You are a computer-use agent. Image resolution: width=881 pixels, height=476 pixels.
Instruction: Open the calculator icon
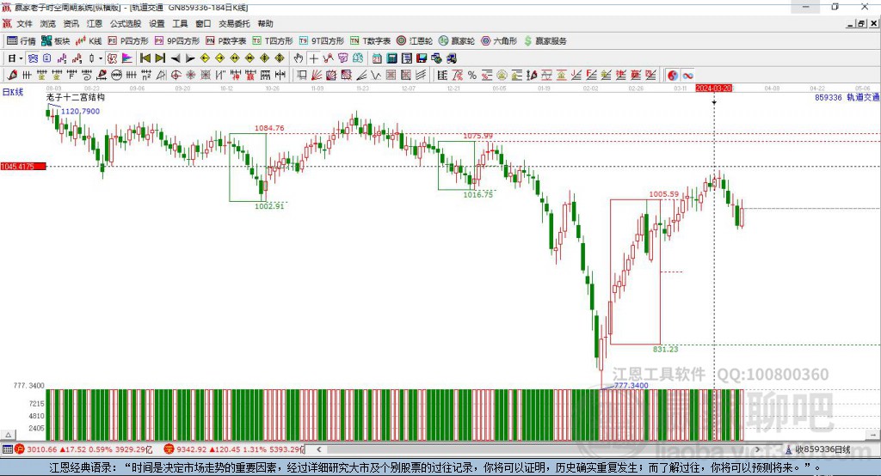391,58
